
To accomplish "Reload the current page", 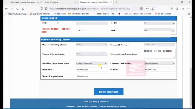I will (x=18, y=8).
